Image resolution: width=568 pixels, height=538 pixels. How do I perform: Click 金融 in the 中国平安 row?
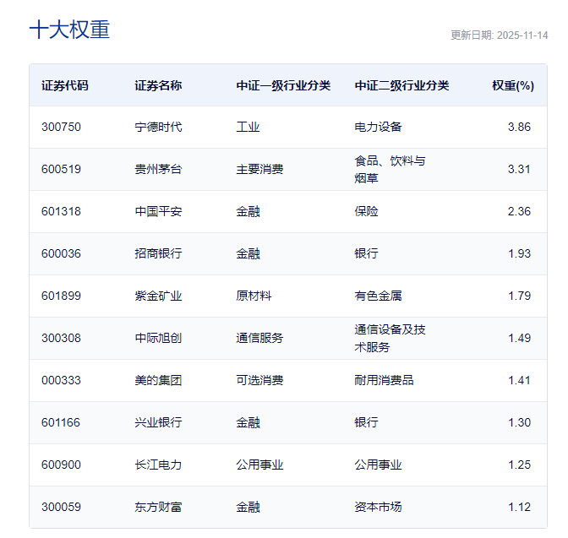tap(248, 211)
